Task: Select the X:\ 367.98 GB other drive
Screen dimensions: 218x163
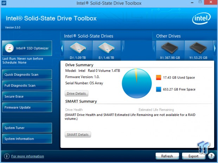Action: click(x=170, y=50)
